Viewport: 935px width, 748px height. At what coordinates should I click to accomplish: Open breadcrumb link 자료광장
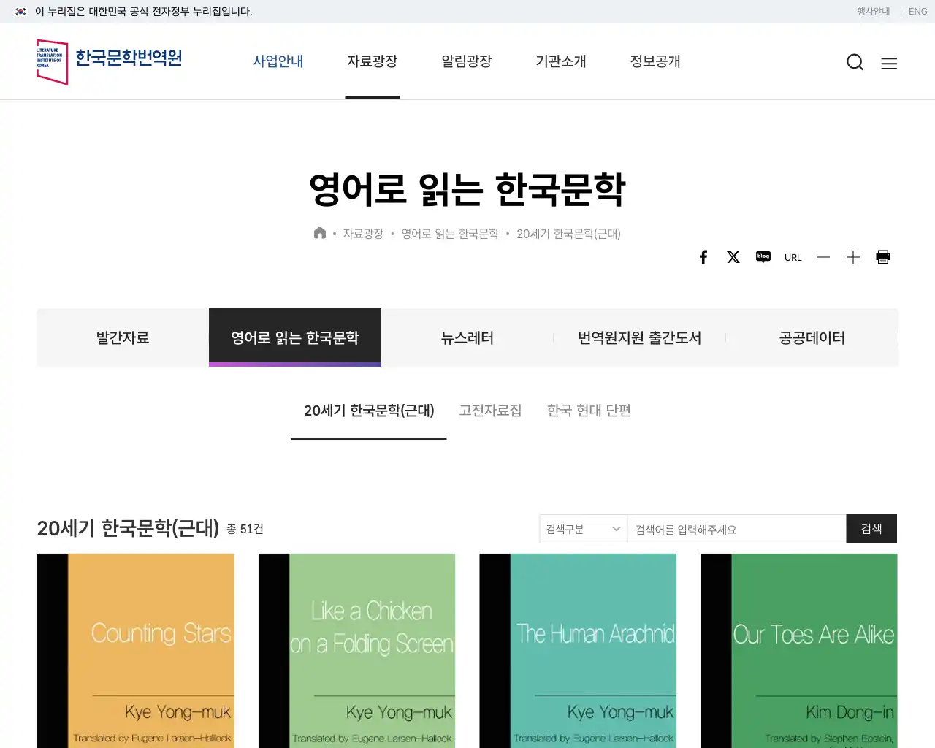(363, 234)
